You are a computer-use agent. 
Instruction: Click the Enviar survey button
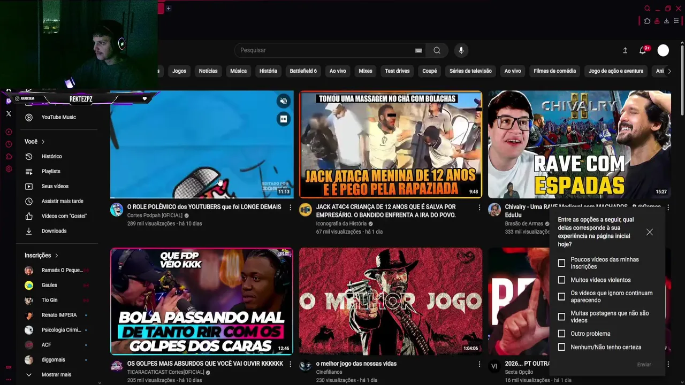(644, 365)
